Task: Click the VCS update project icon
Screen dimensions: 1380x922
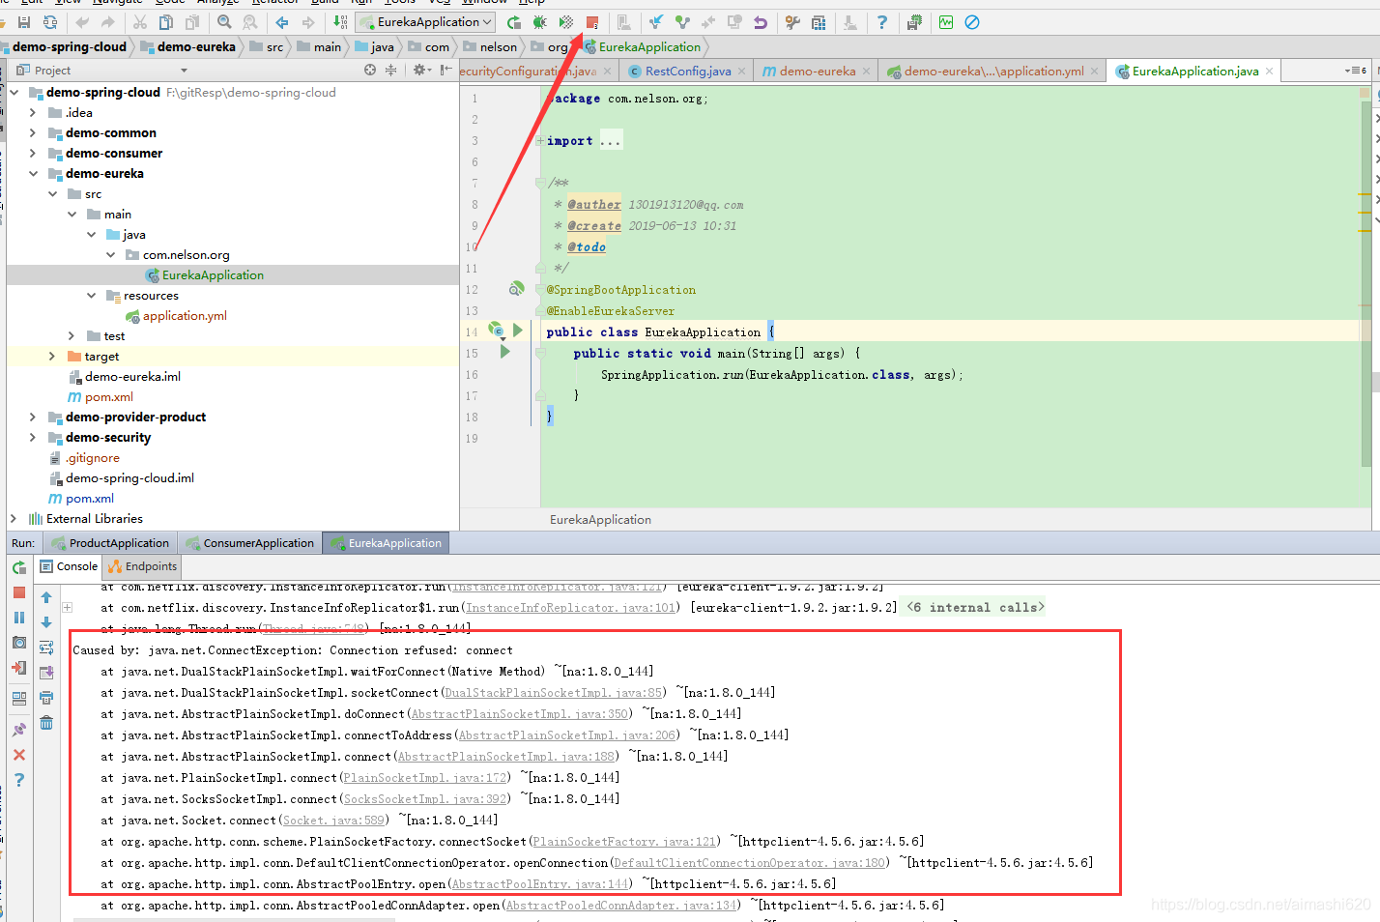Action: click(x=656, y=22)
